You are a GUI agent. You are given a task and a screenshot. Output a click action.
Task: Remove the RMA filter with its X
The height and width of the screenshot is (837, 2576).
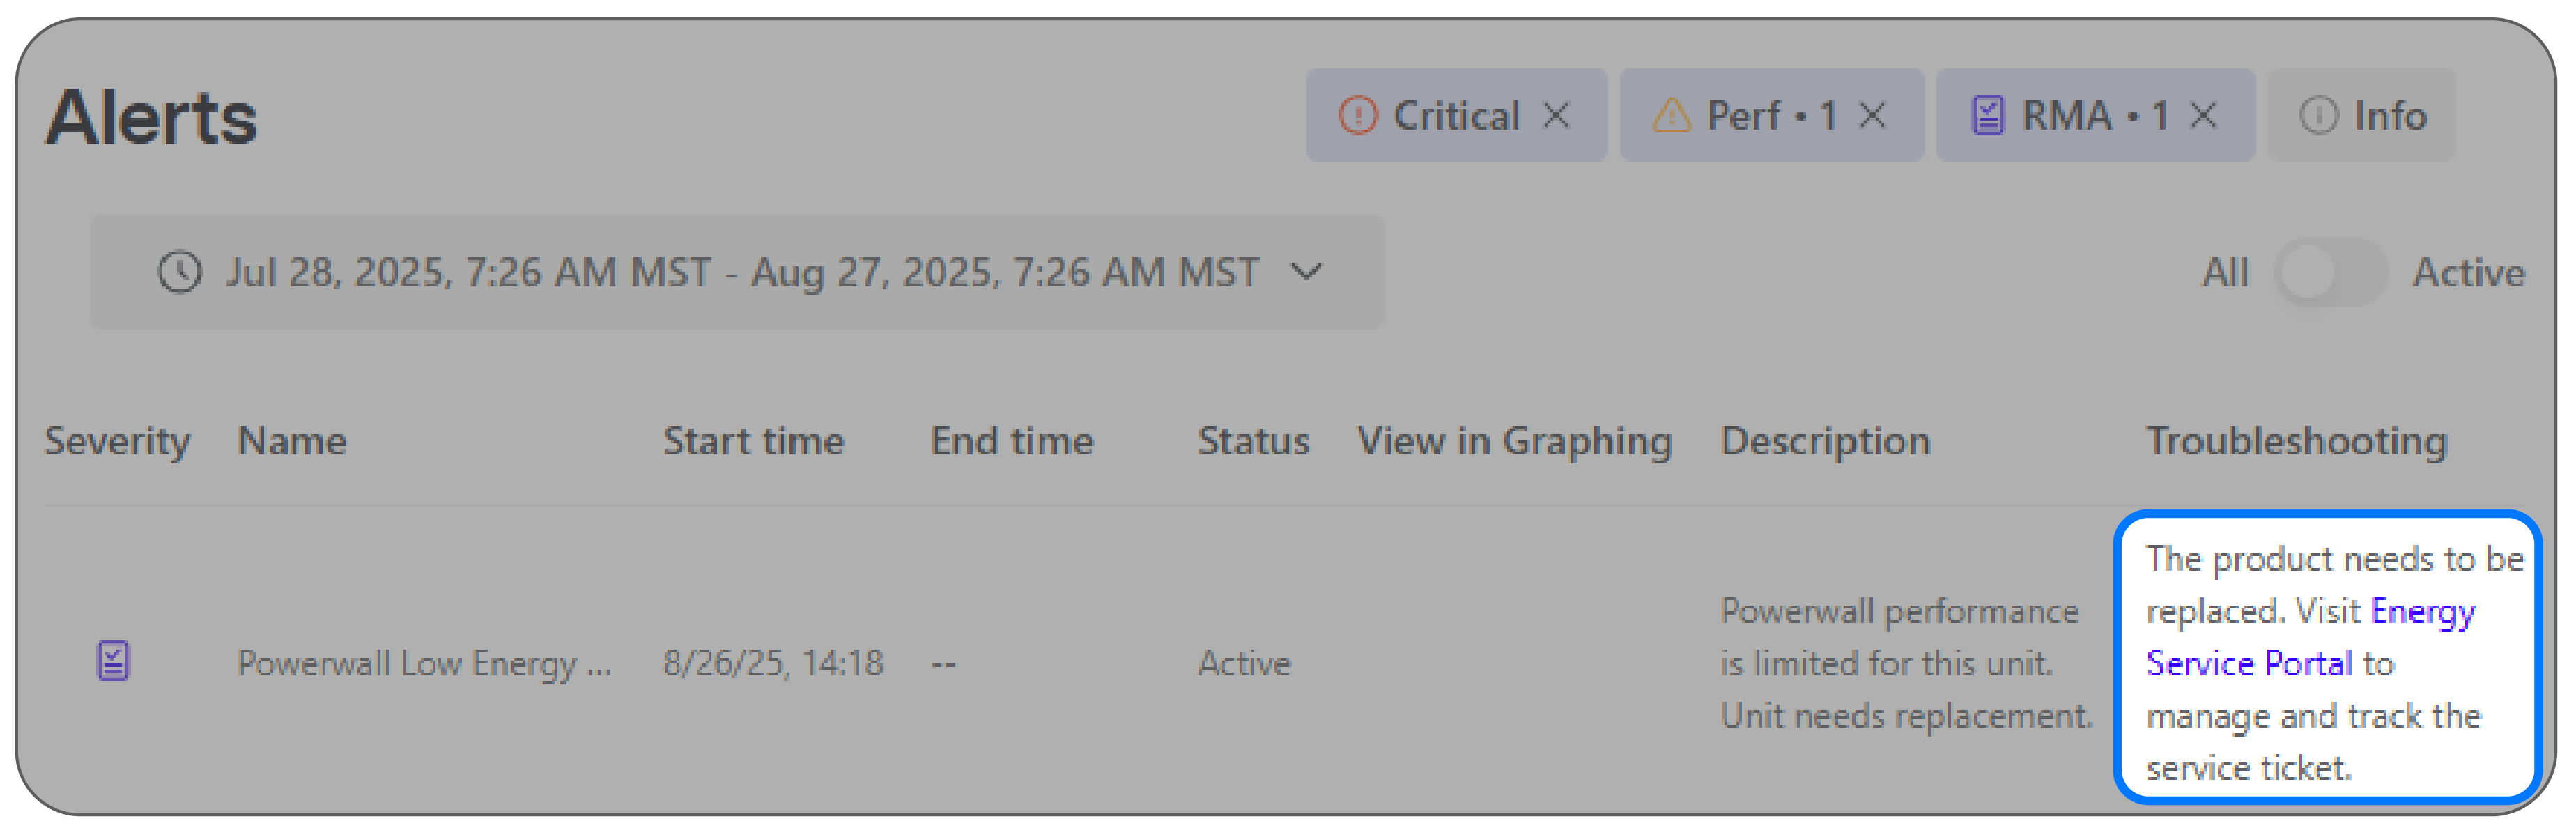click(x=2203, y=116)
